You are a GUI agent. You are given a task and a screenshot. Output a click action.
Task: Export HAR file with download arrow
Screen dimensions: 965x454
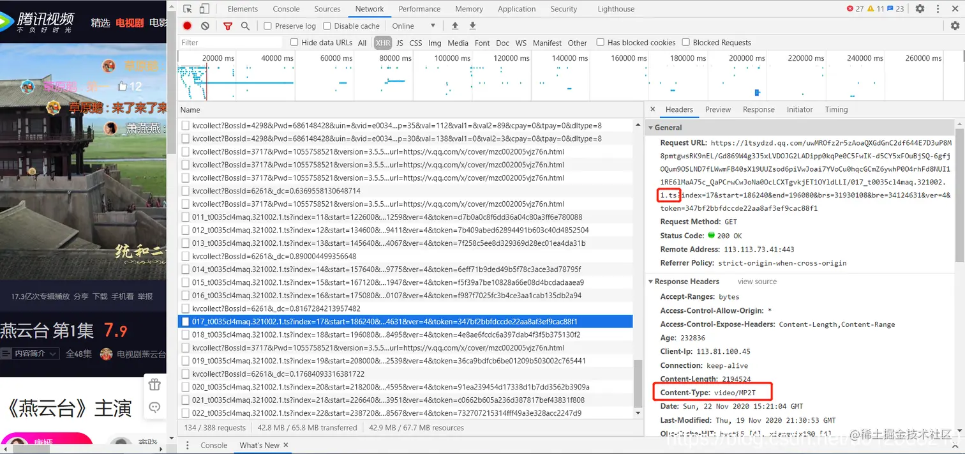pos(473,26)
